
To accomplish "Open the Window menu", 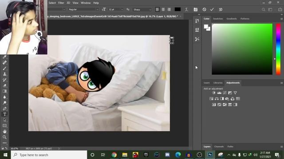I will point(86,3).
